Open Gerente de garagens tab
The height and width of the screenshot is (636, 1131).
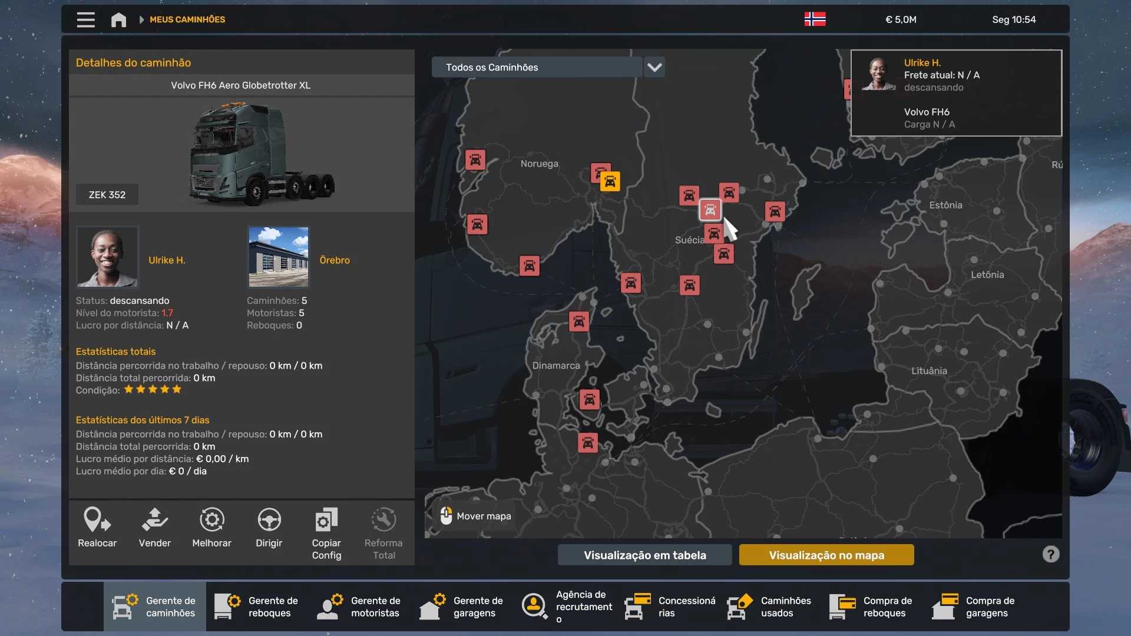(462, 607)
